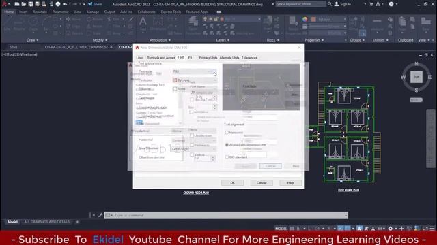Select the Line tool in Draw panel
This screenshot has height=245, width=437.
coord(7,24)
